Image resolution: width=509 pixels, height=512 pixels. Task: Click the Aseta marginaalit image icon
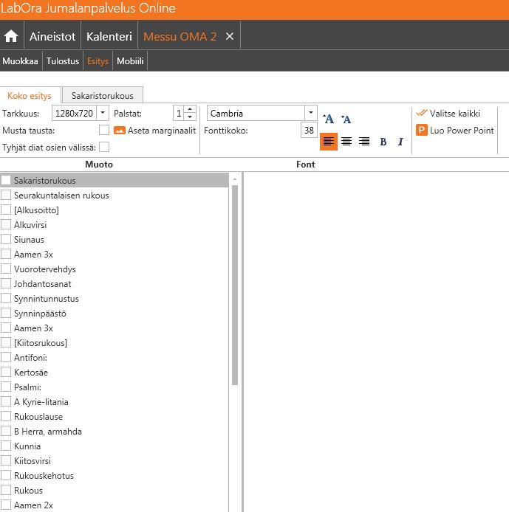tap(120, 131)
